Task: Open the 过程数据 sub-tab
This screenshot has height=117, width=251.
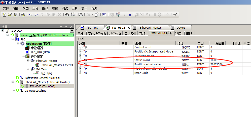Action: 115,33
